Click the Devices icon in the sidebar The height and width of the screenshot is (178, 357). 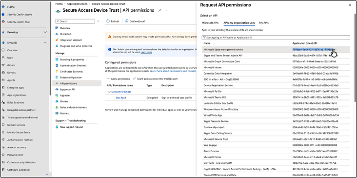coord(3,73)
